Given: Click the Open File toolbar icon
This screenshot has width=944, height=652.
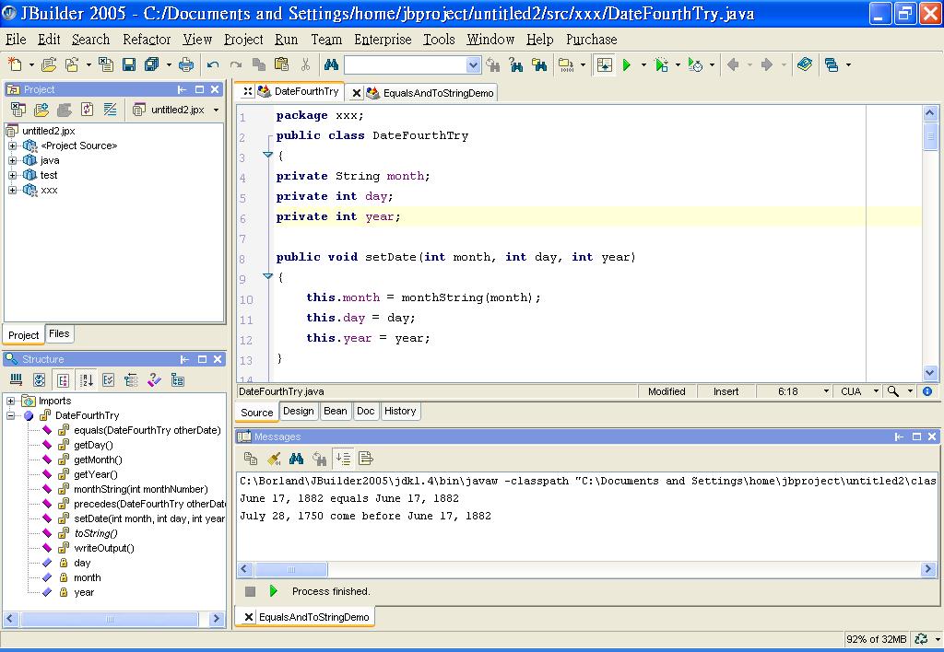Looking at the screenshot, I should [x=50, y=64].
